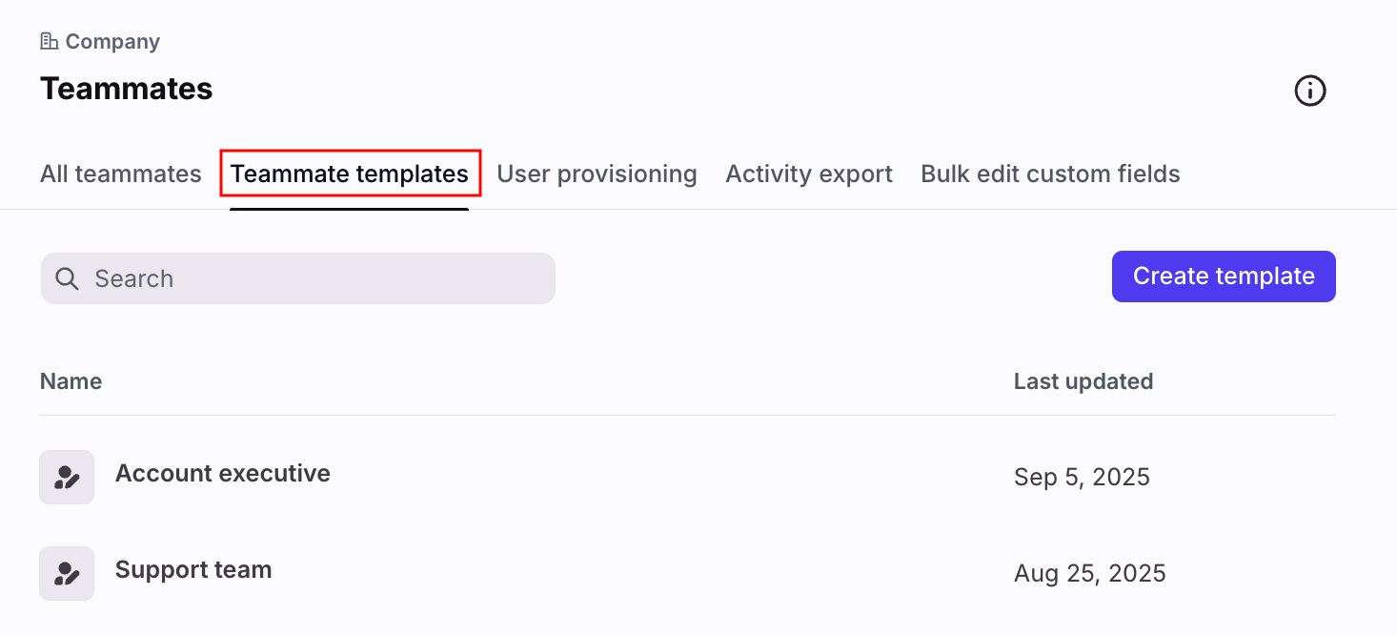This screenshot has height=635, width=1397.
Task: Switch to the All teammates tab
Action: coord(121,174)
